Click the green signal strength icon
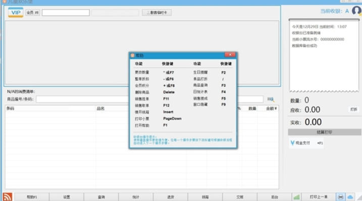This screenshot has width=362, height=201. pos(296,197)
